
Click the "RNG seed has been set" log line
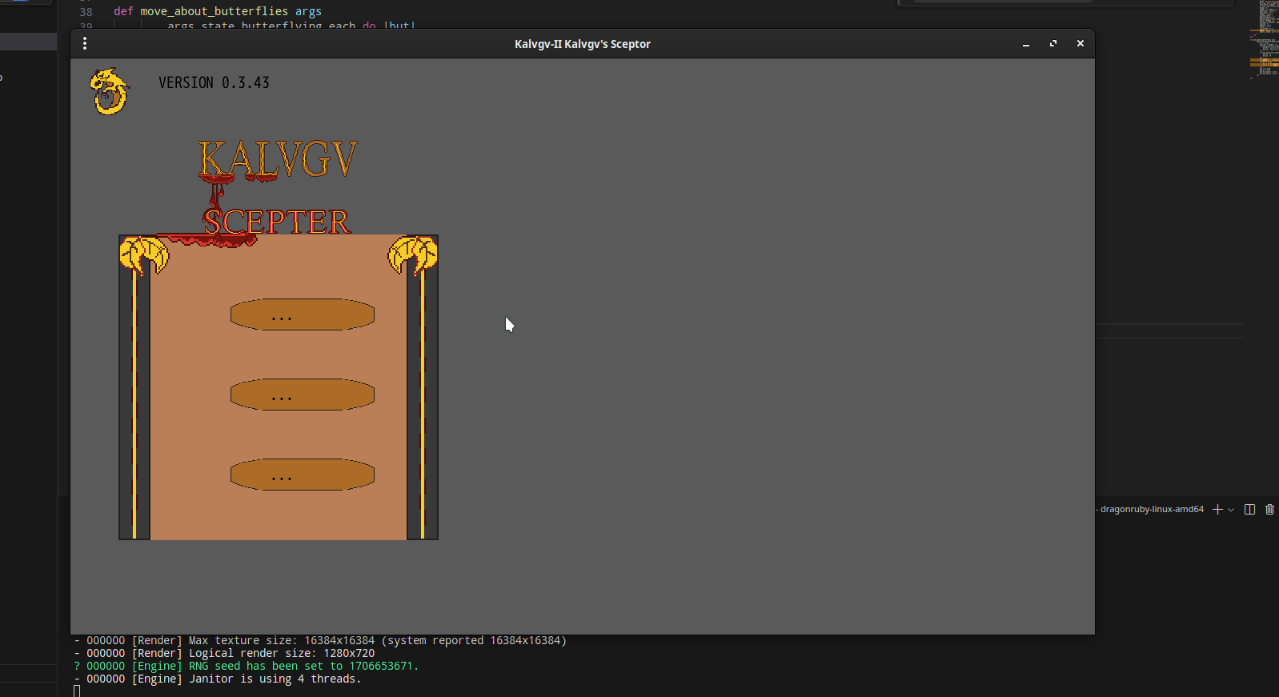pyautogui.click(x=247, y=666)
